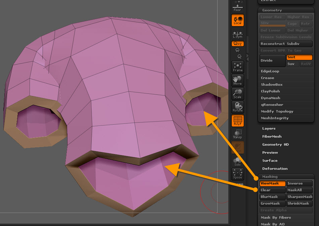Image resolution: width=319 pixels, height=226 pixels.
Task: Click the Divide button
Action: [272, 61]
